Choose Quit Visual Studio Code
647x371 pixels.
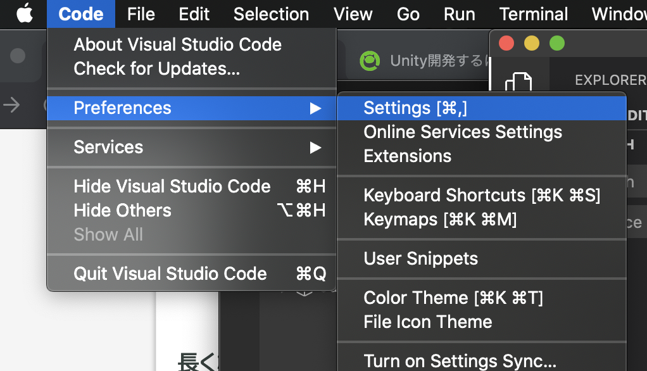pos(191,274)
